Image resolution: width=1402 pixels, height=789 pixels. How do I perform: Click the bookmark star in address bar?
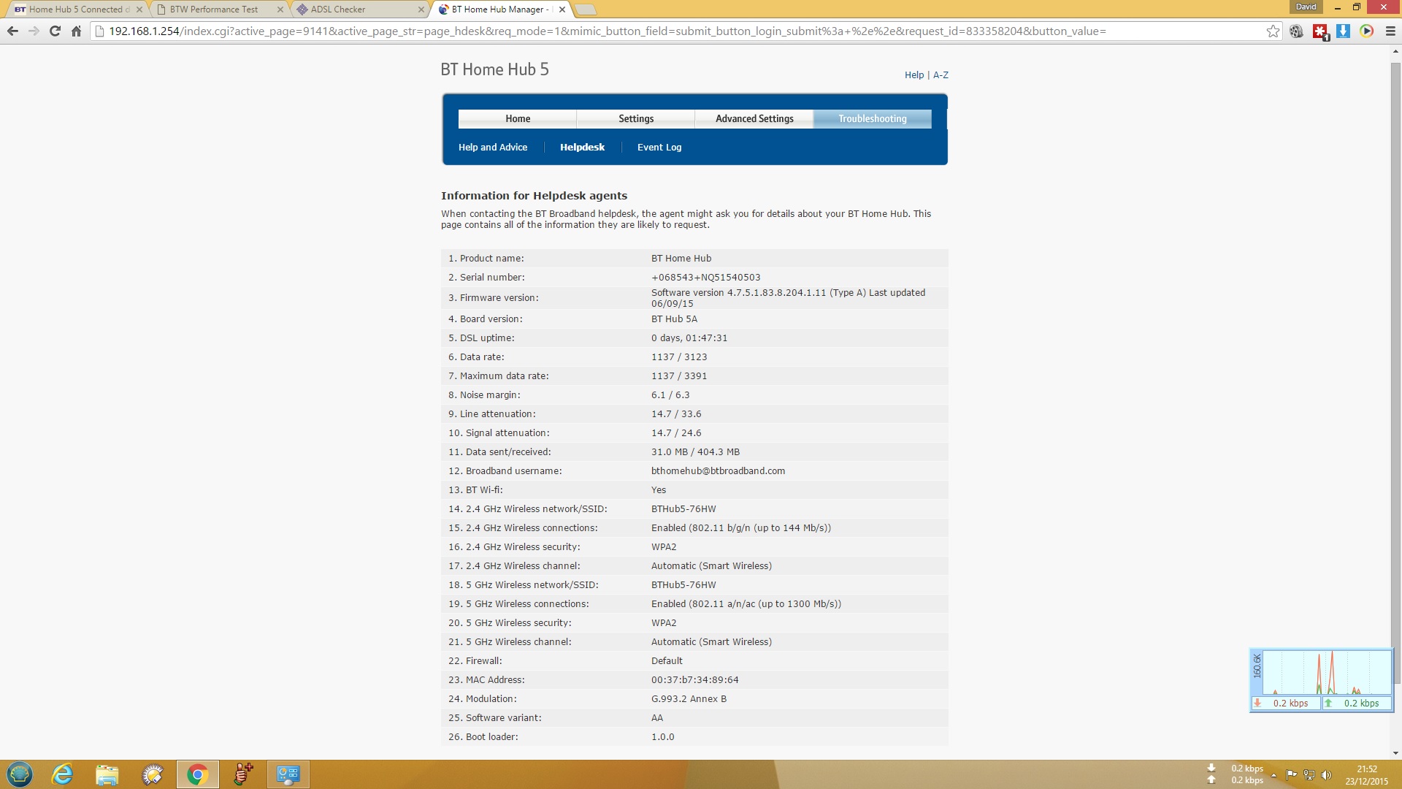pos(1273,31)
